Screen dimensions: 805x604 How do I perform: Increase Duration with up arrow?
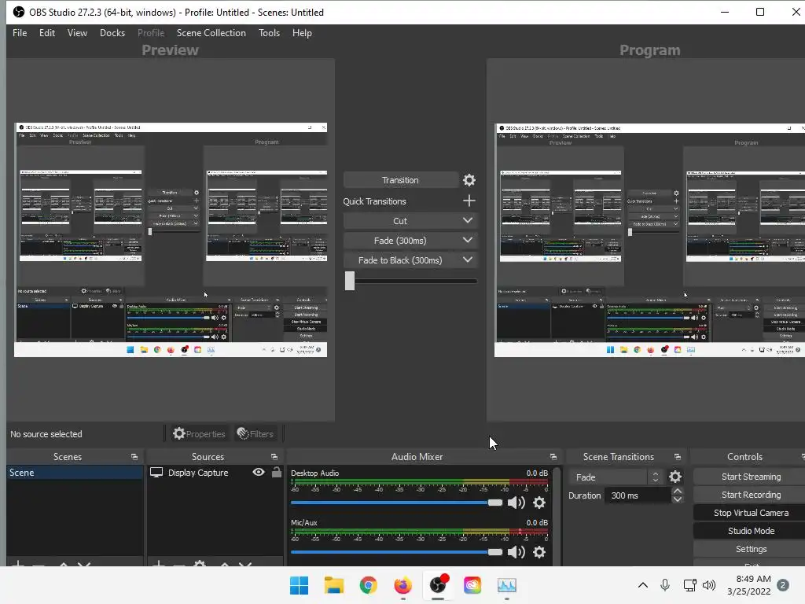pyautogui.click(x=678, y=492)
